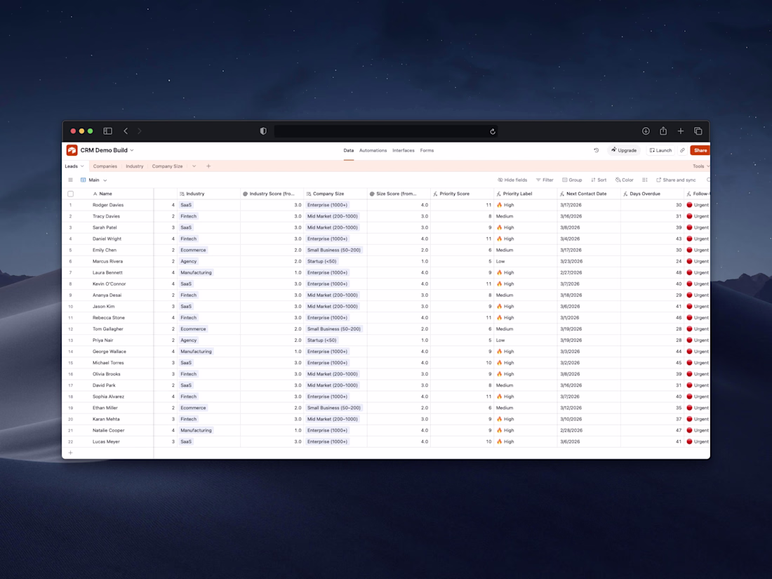The width and height of the screenshot is (772, 579).
Task: Open the row height icon
Action: 644,180
